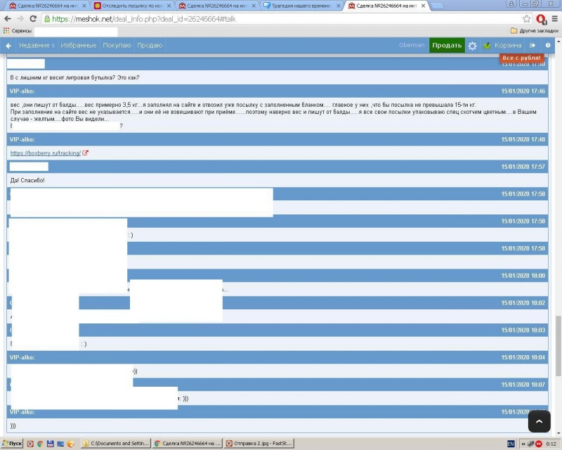Open the Избранные menu item

coord(79,46)
